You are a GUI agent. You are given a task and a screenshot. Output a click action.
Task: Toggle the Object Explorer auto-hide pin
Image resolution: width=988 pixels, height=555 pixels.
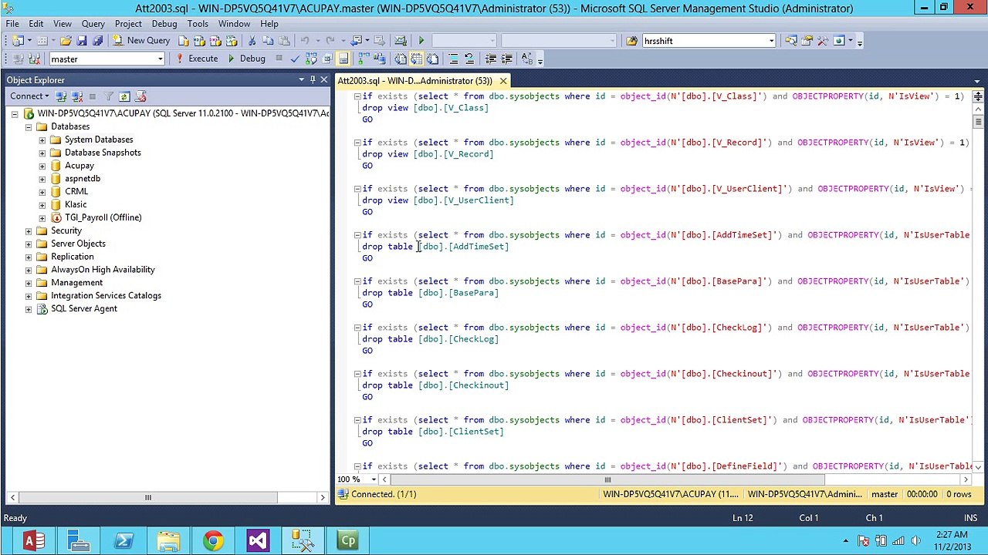(313, 79)
